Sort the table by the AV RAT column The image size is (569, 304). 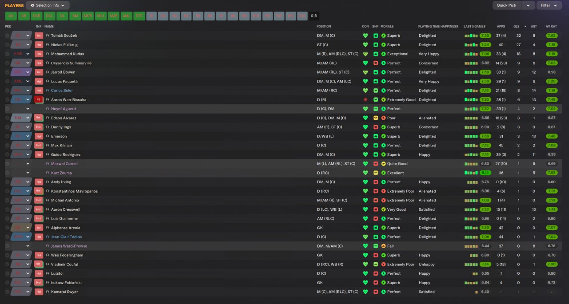[x=551, y=26]
